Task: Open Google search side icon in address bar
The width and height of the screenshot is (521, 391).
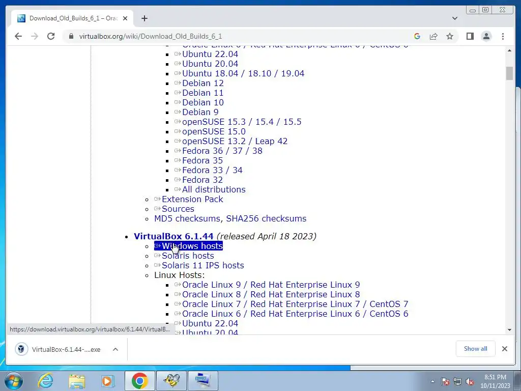Action: pyautogui.click(x=417, y=36)
